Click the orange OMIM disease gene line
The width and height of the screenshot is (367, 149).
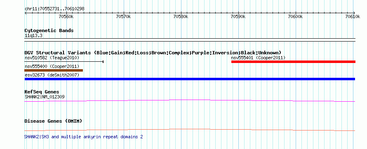pos(190,130)
